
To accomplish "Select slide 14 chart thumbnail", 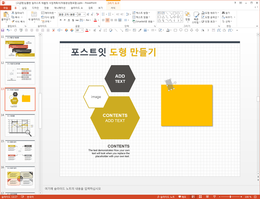I will (x=20, y=126).
